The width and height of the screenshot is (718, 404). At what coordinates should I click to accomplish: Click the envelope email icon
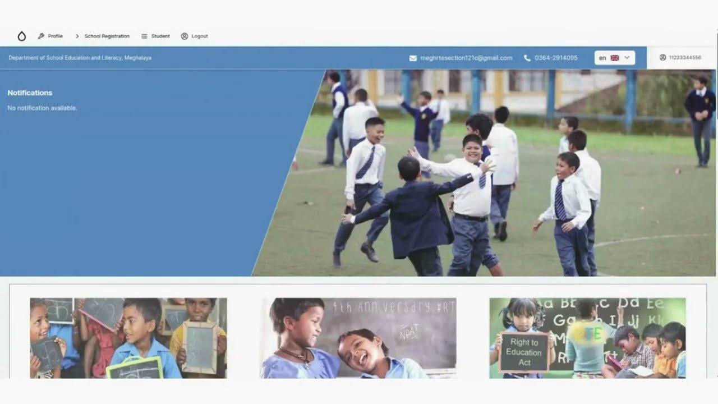[x=413, y=58]
